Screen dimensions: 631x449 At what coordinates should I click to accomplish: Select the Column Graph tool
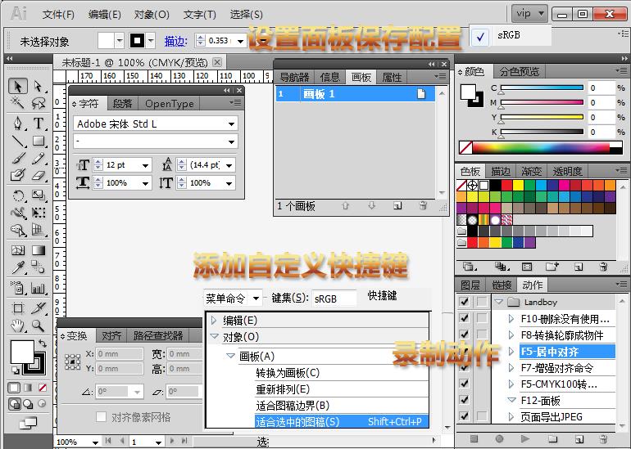pos(39,288)
